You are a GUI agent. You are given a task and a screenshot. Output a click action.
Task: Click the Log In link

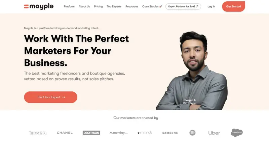[211, 6]
